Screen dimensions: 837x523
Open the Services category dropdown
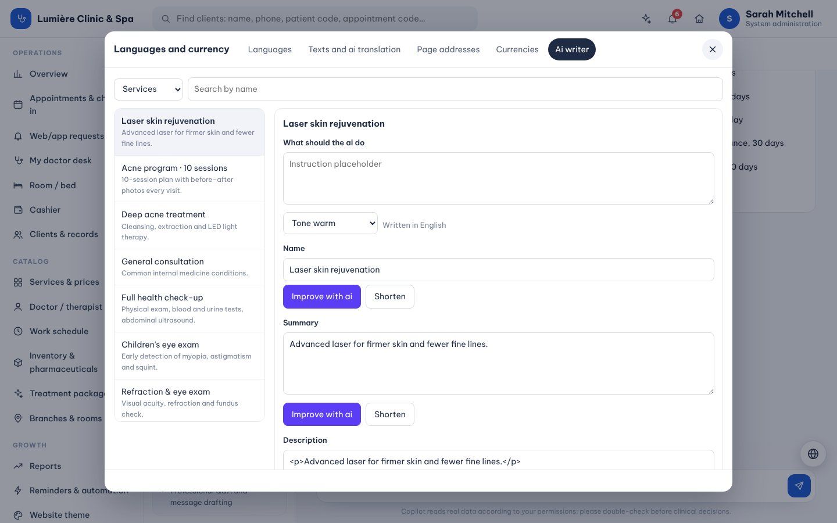tap(148, 89)
